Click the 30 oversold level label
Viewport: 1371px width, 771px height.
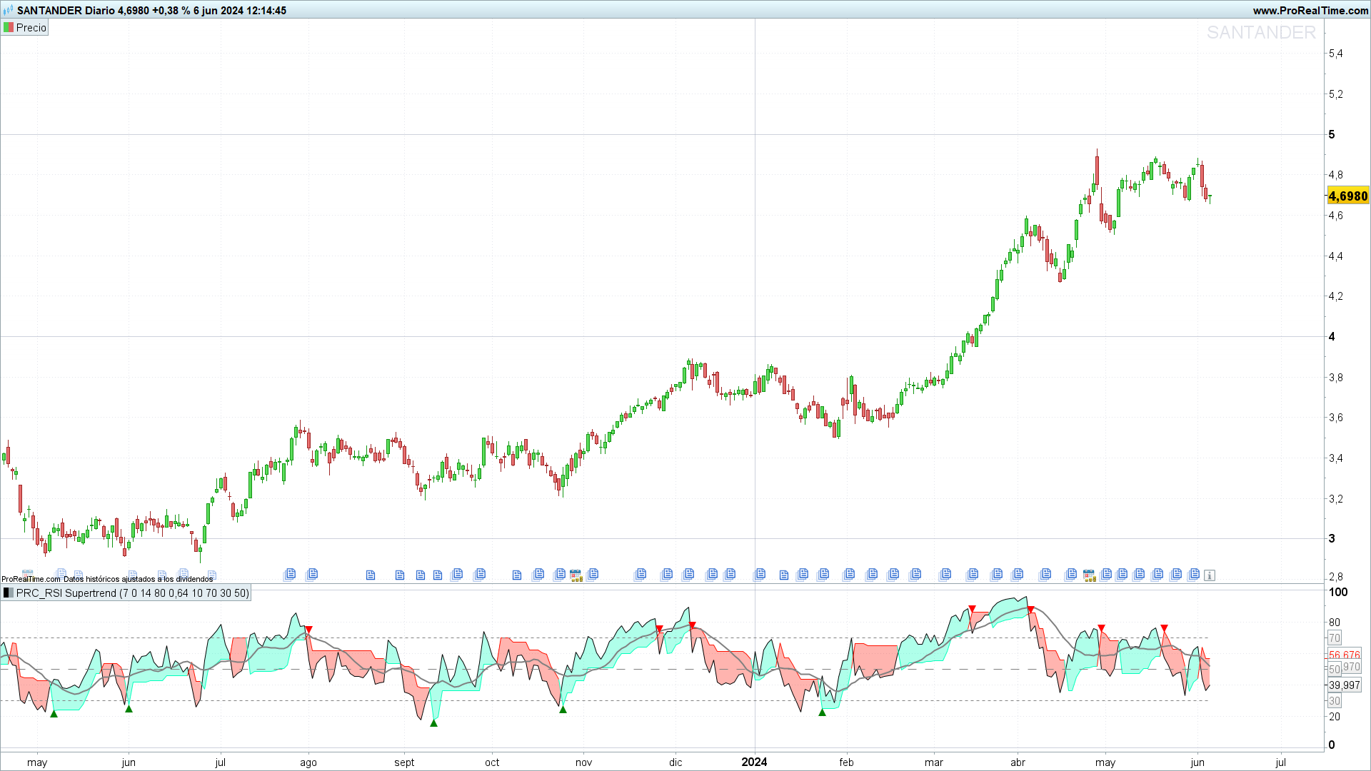(x=1334, y=701)
